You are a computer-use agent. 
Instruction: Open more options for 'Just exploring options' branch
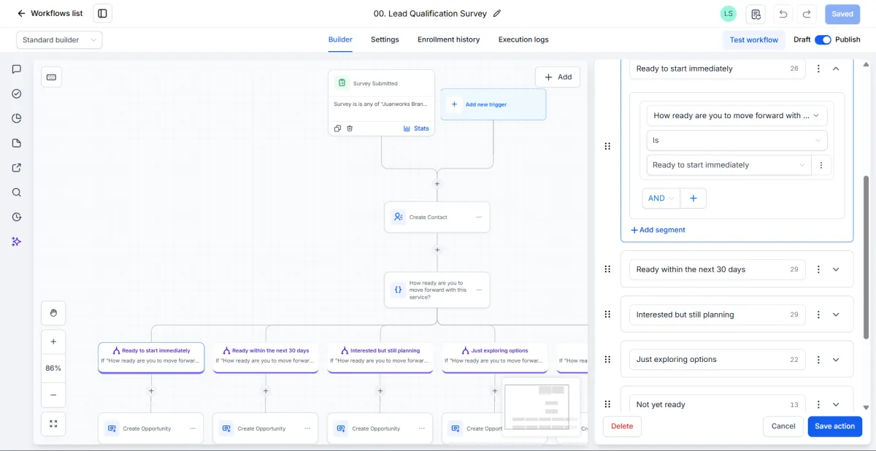pos(818,360)
